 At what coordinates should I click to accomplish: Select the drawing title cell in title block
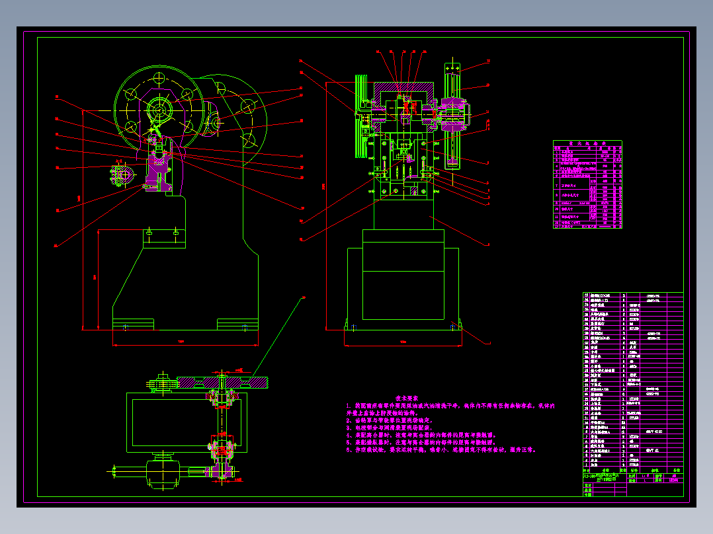(605, 478)
